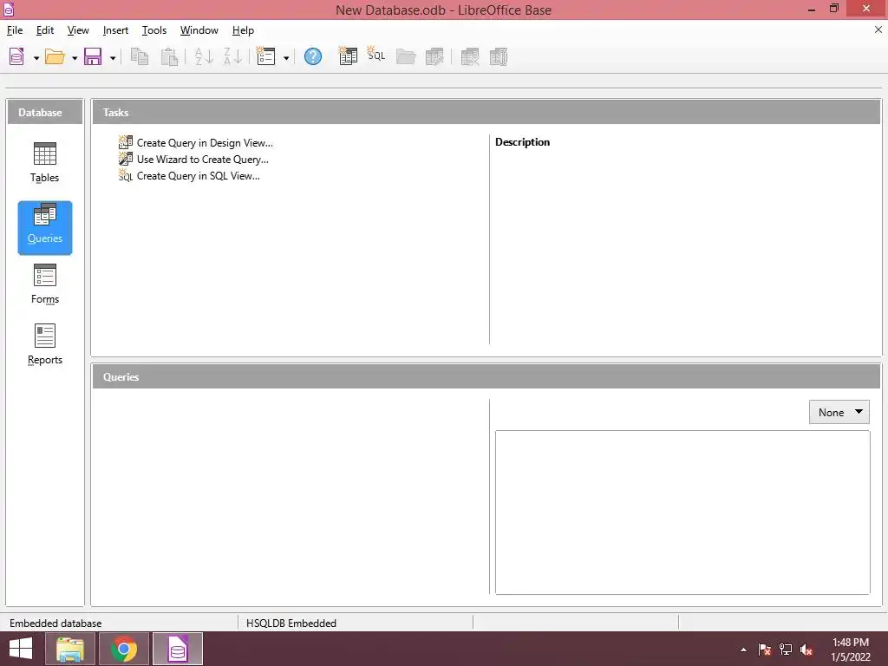The width and height of the screenshot is (888, 666).
Task: Click the Queries section header bar
Action: [x=486, y=376]
